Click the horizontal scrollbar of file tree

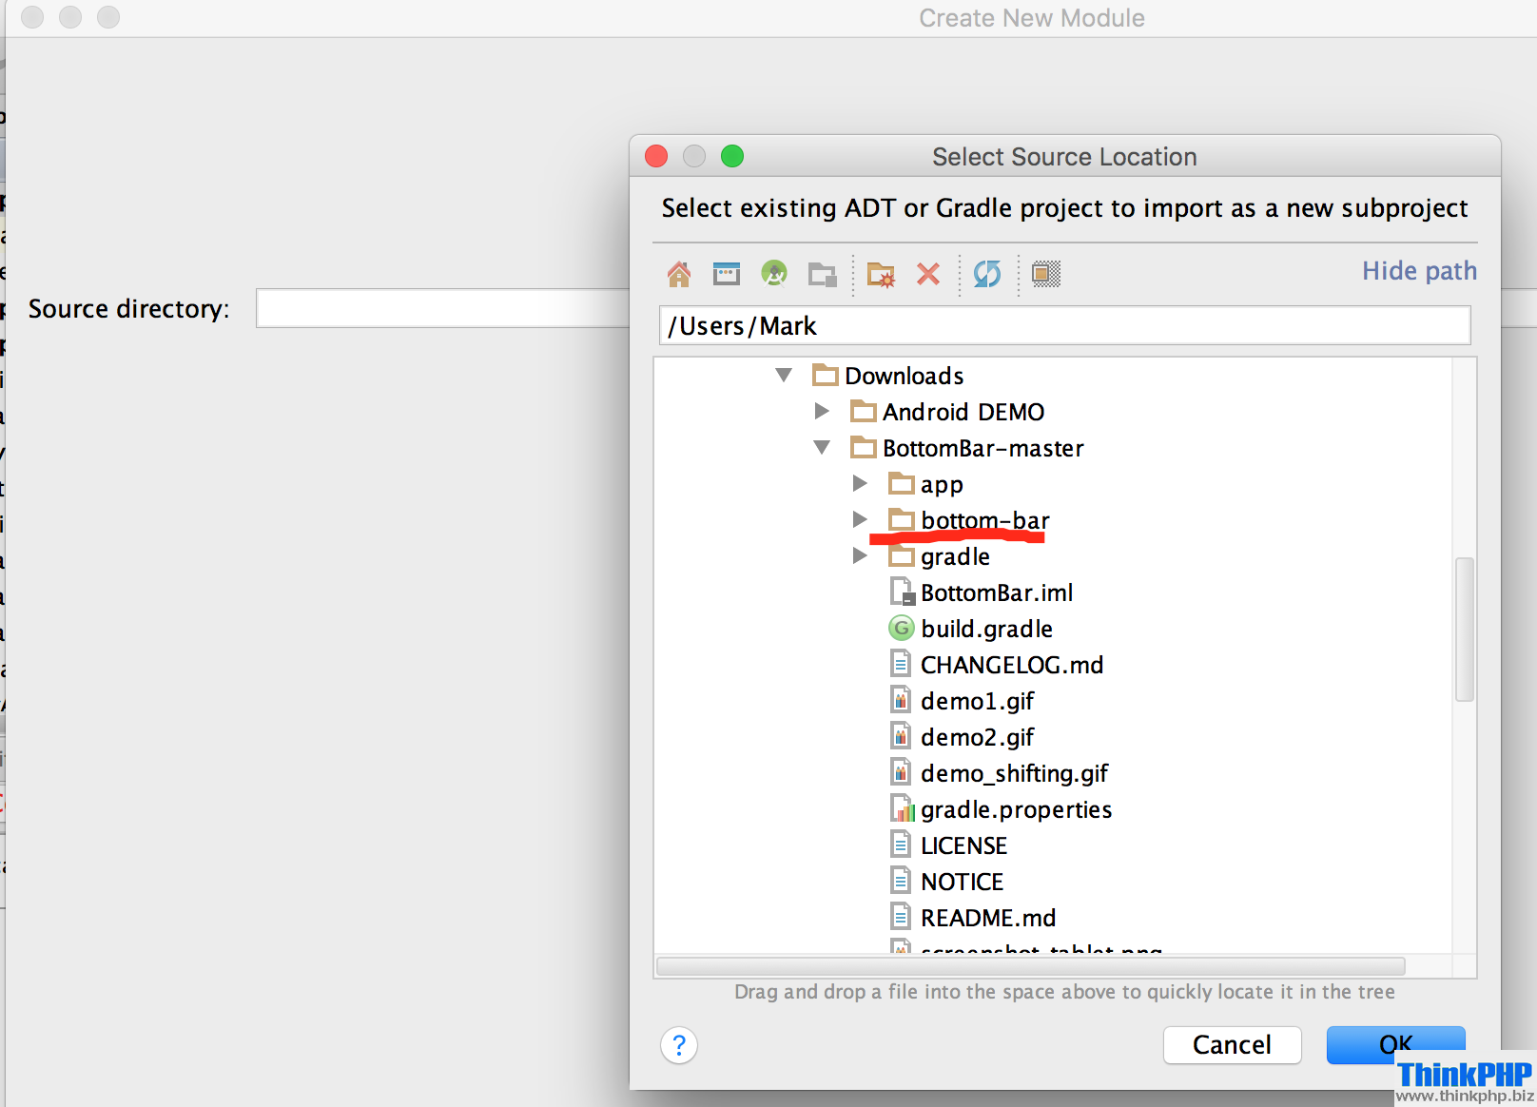point(1030,966)
